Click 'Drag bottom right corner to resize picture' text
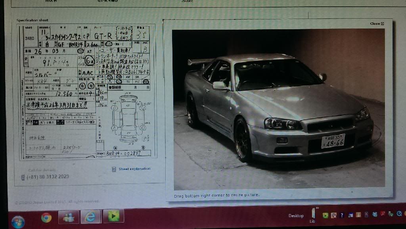The image size is (406, 229). [x=216, y=195]
